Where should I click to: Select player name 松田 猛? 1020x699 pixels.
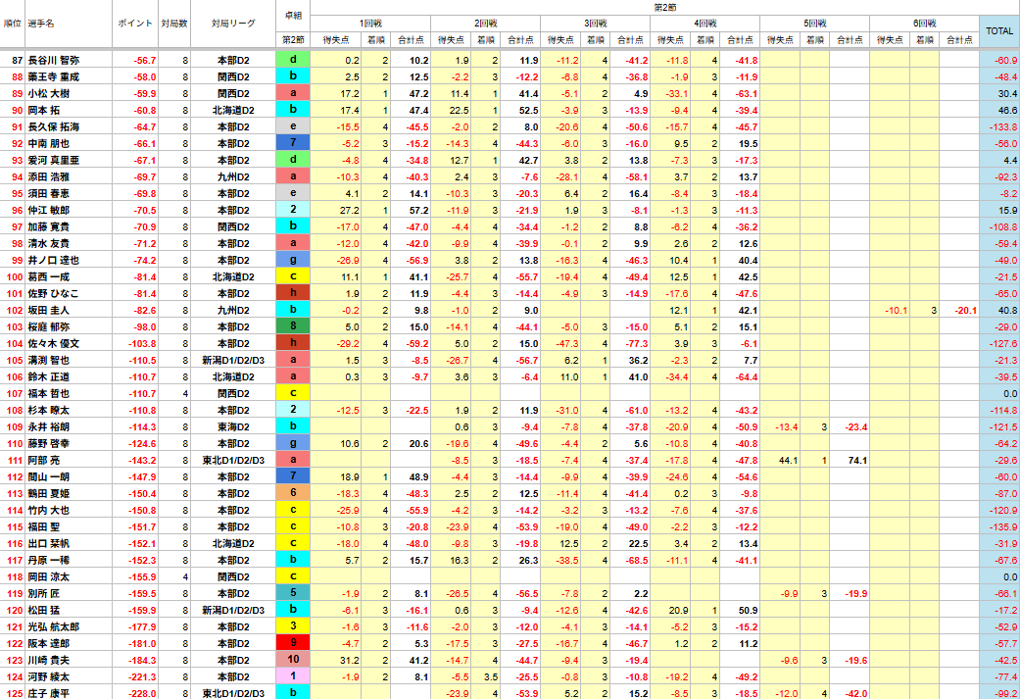tap(43, 611)
